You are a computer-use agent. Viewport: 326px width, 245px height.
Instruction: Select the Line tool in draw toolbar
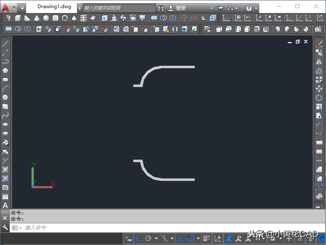tap(5, 44)
